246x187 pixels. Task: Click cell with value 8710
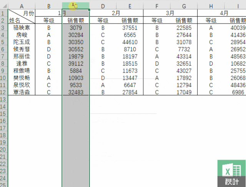(130, 49)
